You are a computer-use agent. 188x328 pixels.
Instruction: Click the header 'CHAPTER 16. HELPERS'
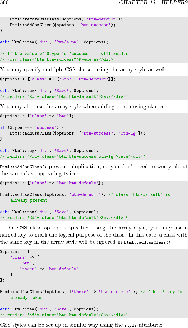coord(153,3)
